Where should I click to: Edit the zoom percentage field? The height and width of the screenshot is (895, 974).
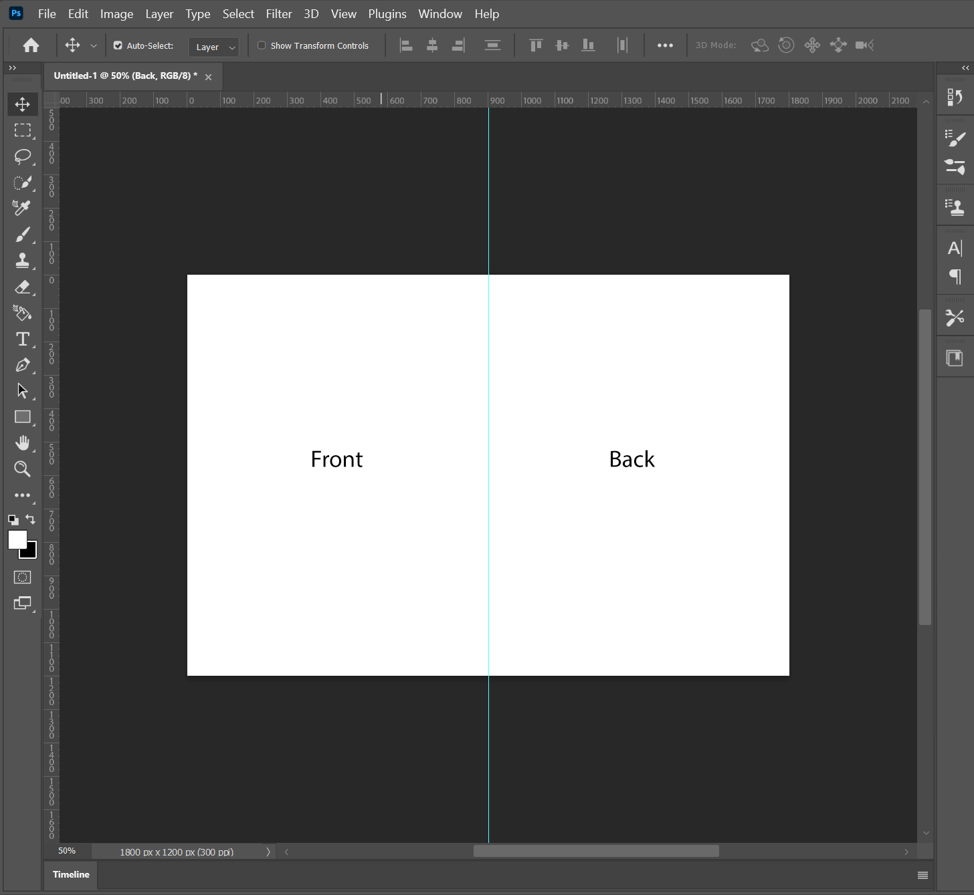(x=66, y=851)
